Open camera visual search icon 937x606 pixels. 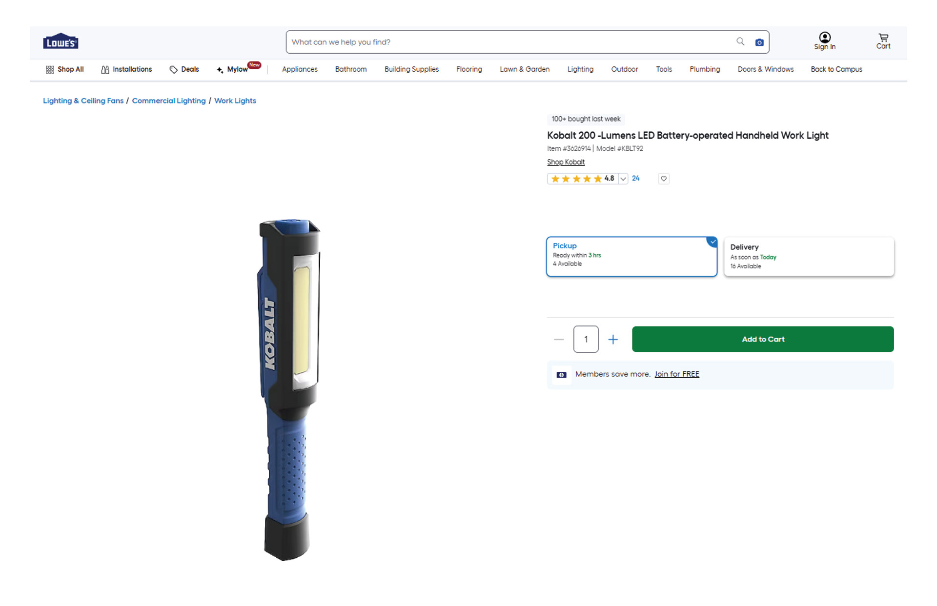click(759, 42)
